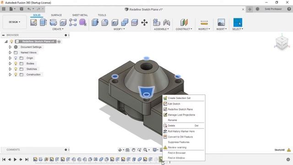Click the ViewCube orientation widget
The height and width of the screenshot is (165, 293).
pyautogui.click(x=282, y=44)
